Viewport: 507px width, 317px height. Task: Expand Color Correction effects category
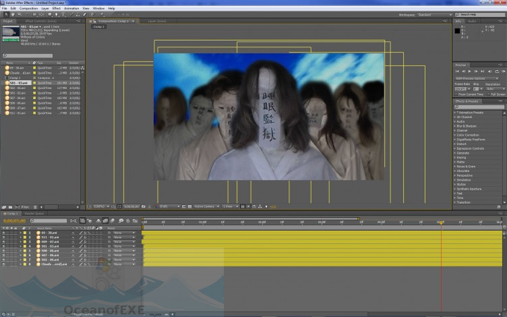click(x=455, y=135)
